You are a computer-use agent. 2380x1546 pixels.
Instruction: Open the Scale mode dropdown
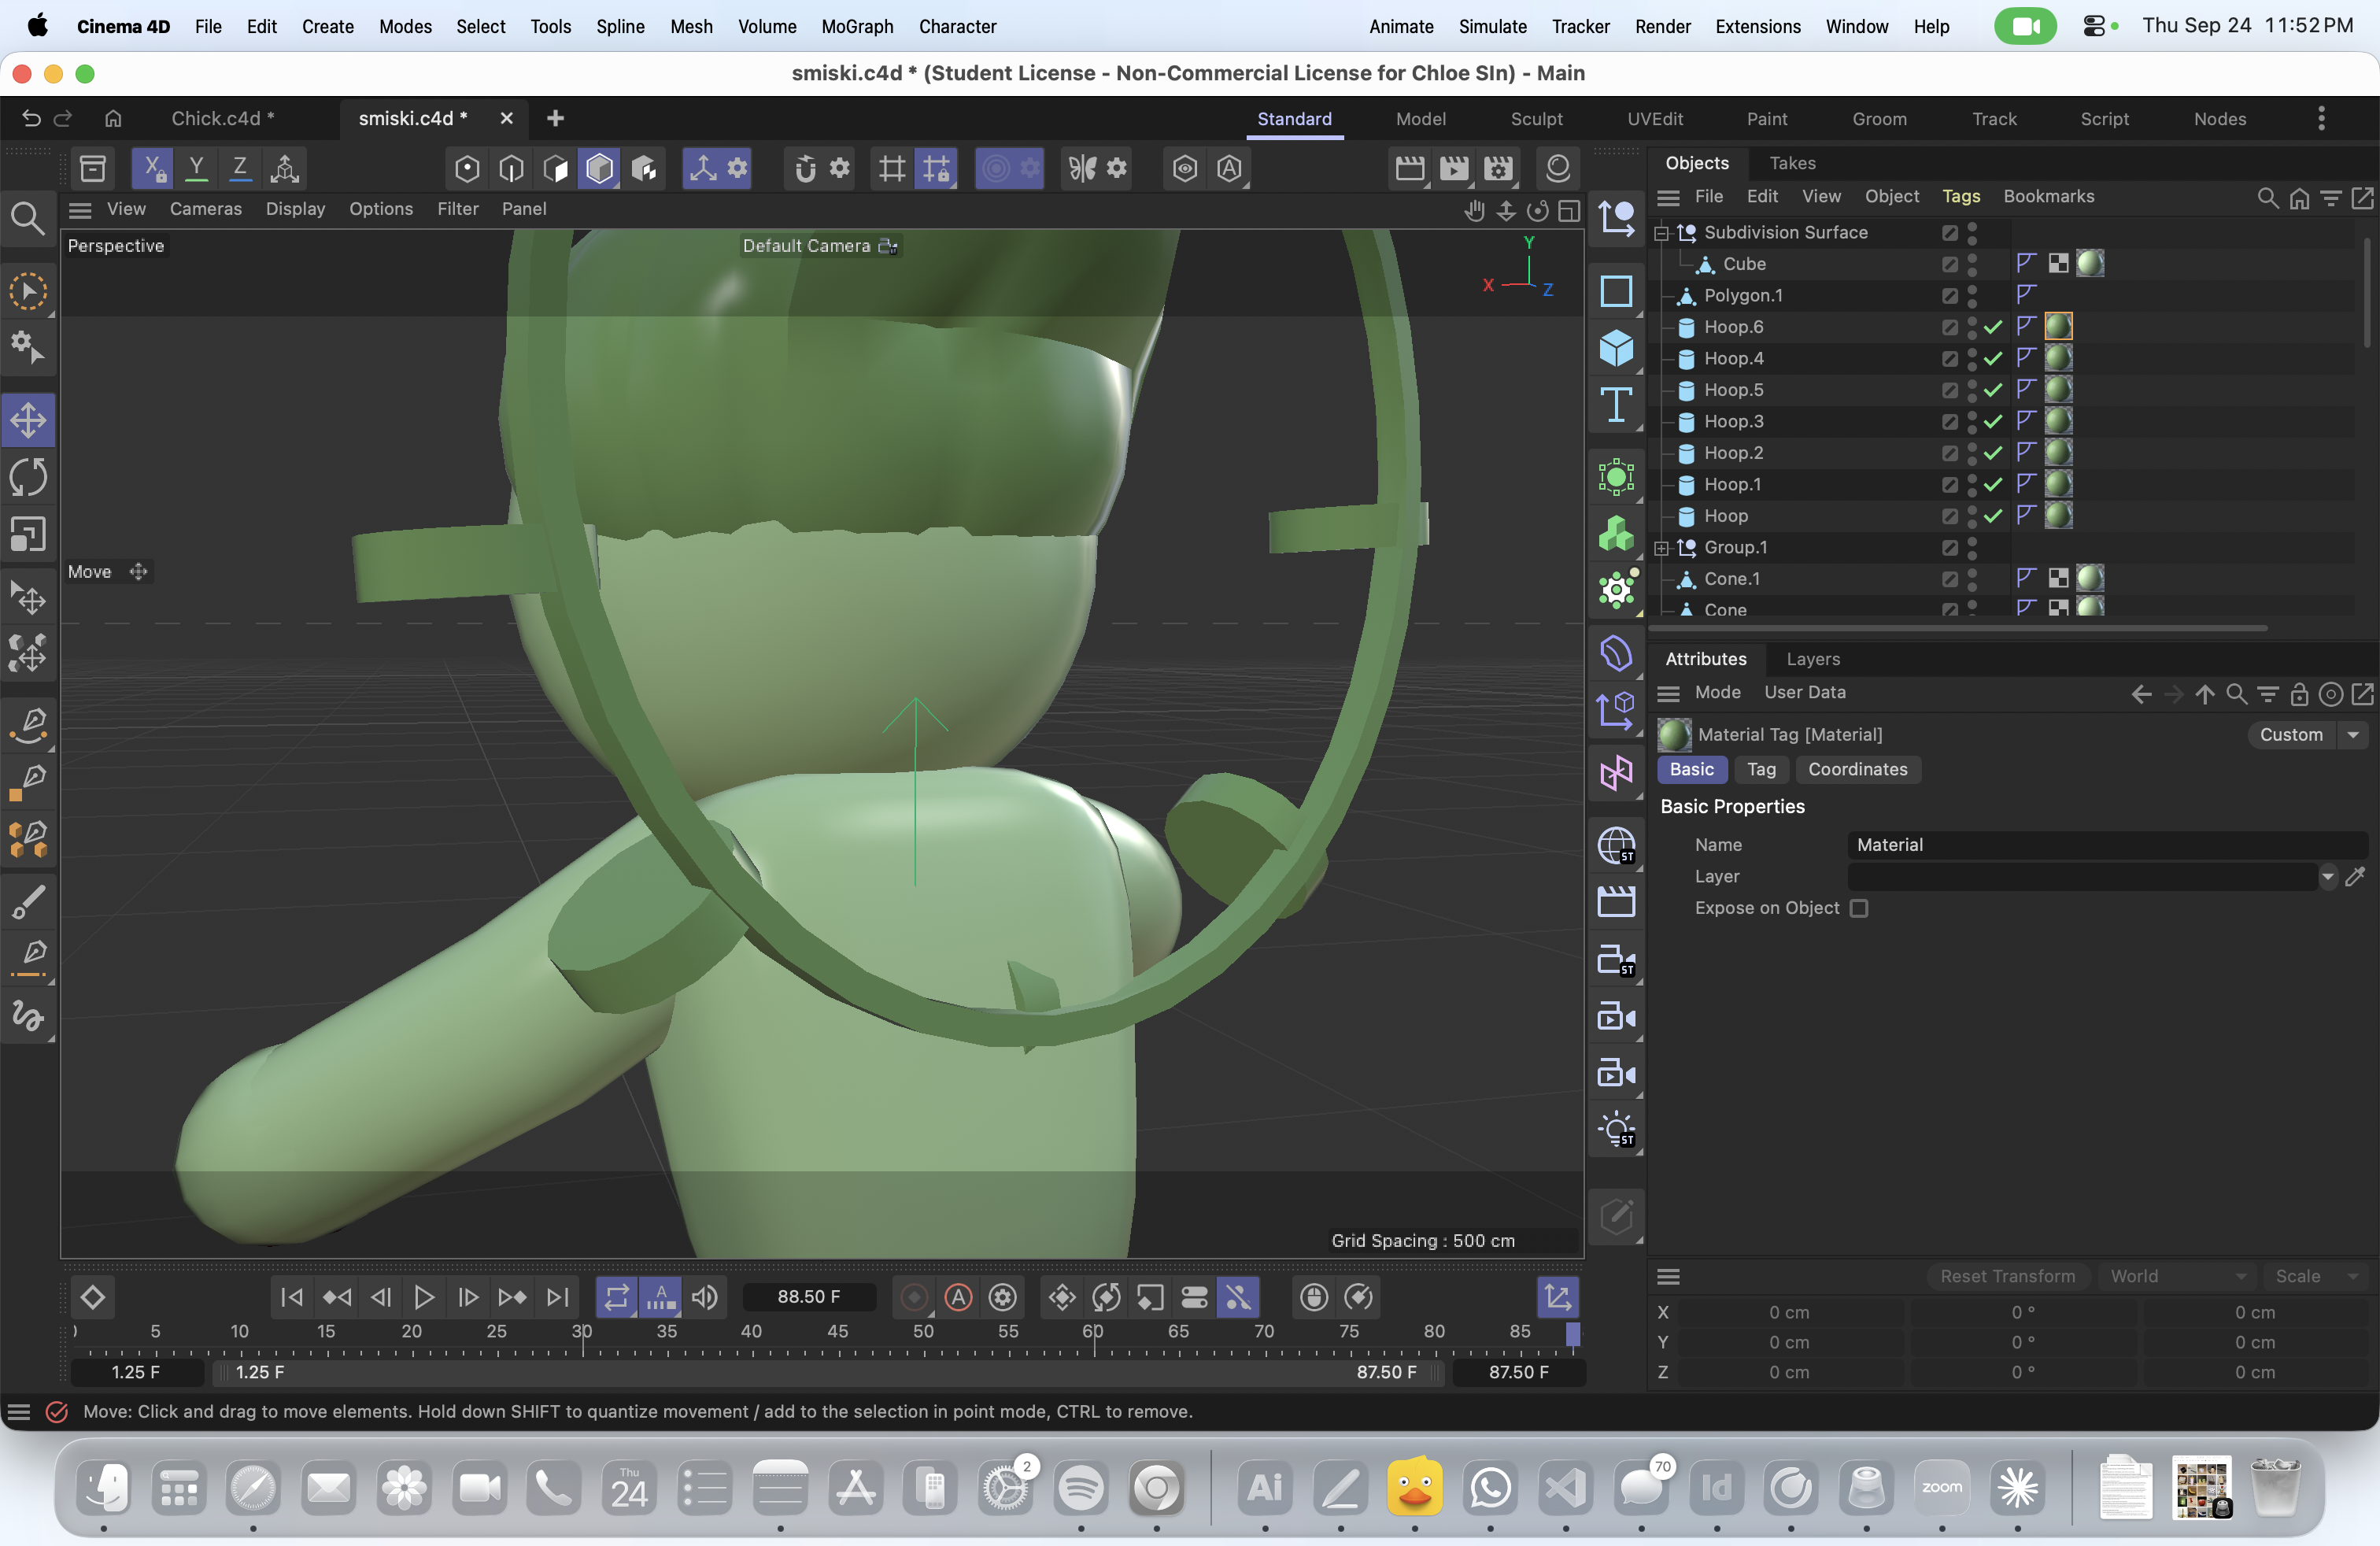2316,1276
